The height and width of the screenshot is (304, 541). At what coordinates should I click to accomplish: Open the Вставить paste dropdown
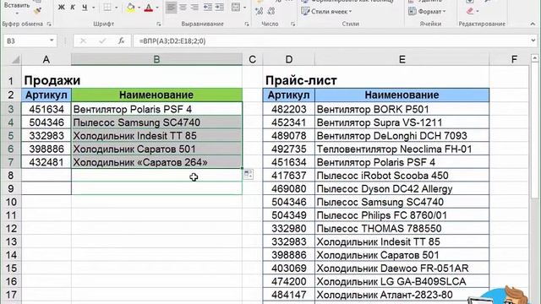click(x=17, y=14)
